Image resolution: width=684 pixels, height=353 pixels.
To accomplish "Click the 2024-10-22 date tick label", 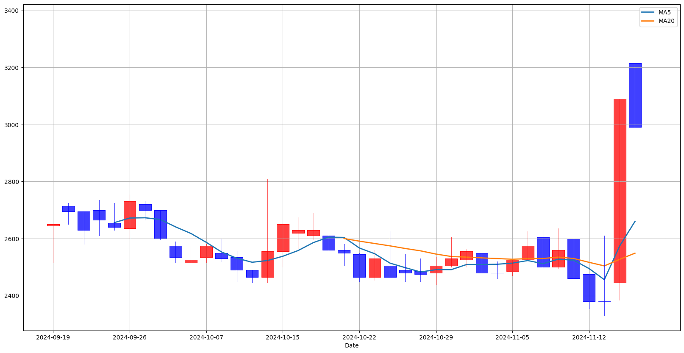I will click(x=359, y=337).
